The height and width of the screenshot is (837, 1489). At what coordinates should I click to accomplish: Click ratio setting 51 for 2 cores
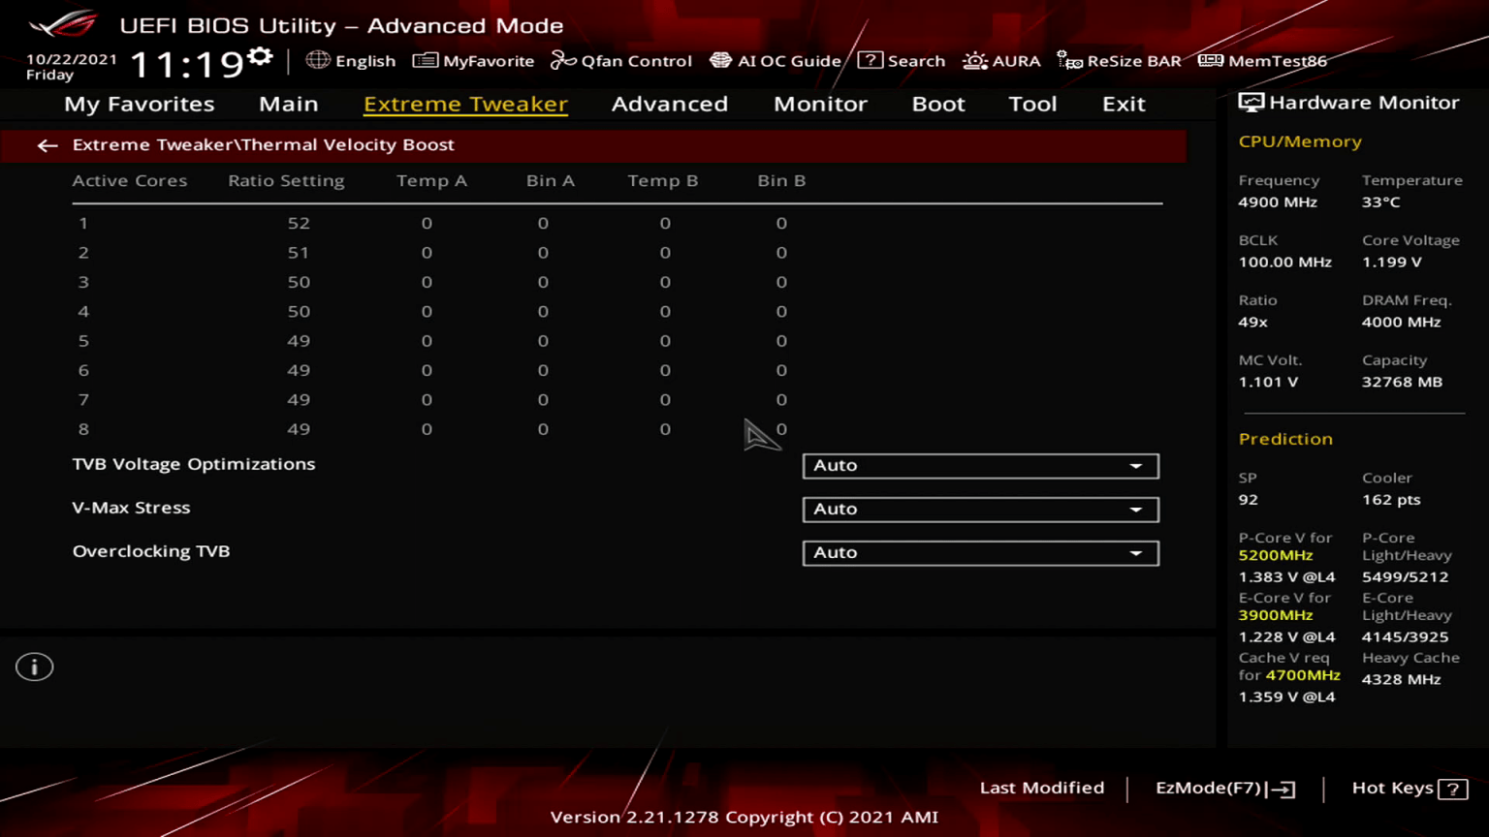[x=299, y=253]
